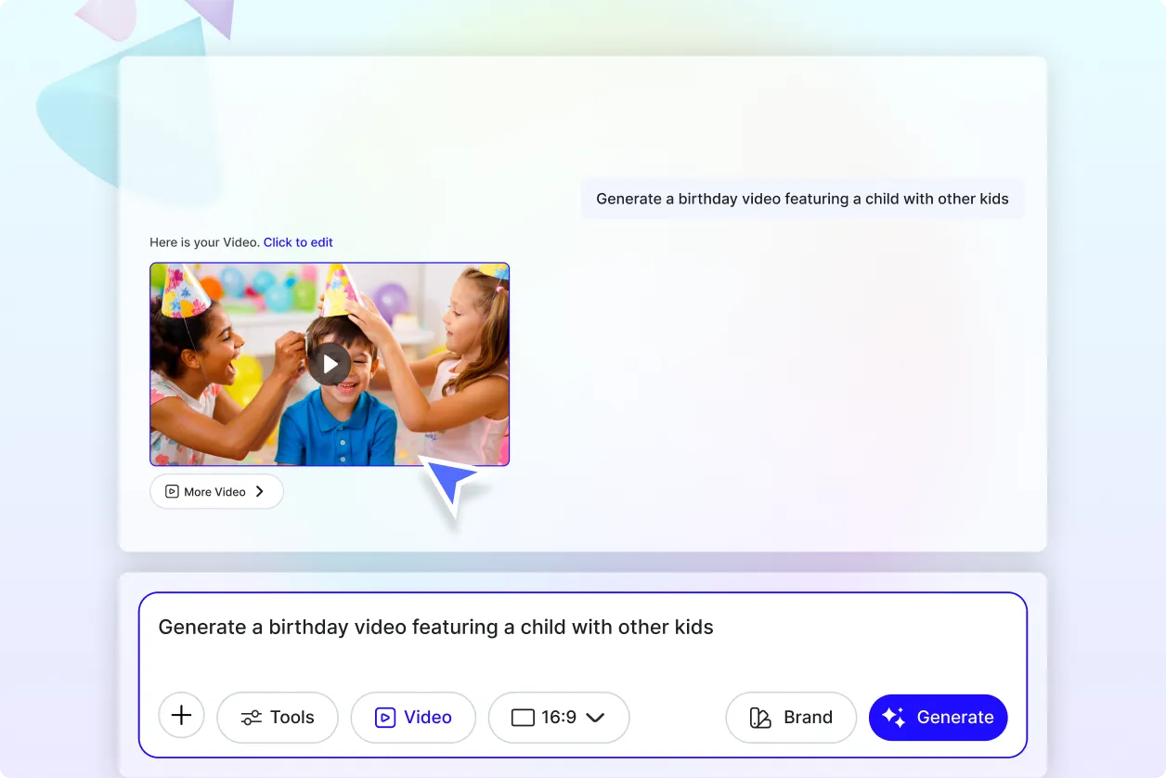Viewport: 1166px width, 778px height.
Task: Click the Brand kit icon
Action: (758, 717)
